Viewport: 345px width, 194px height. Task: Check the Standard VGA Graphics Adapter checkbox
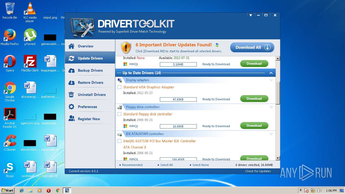coord(119,87)
